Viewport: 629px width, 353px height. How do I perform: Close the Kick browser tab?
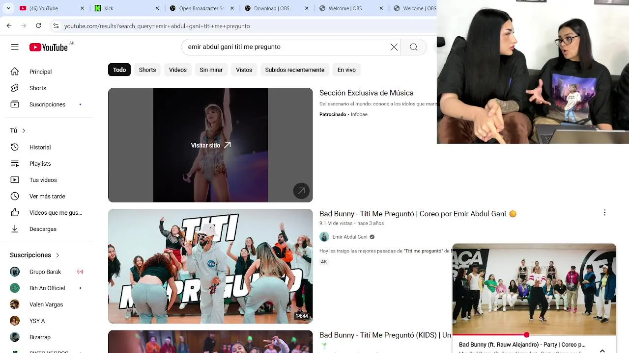point(157,8)
